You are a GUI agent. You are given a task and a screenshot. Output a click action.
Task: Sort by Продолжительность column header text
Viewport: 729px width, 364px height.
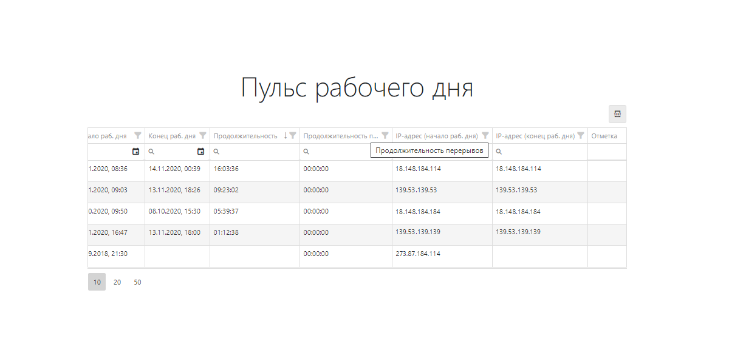(x=245, y=136)
